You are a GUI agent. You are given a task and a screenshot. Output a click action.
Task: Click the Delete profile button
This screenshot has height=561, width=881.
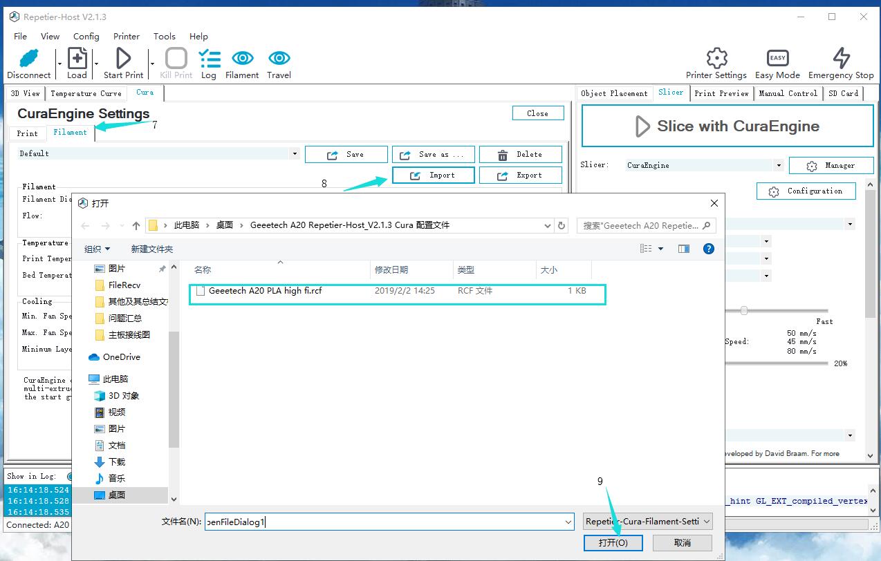pos(521,154)
